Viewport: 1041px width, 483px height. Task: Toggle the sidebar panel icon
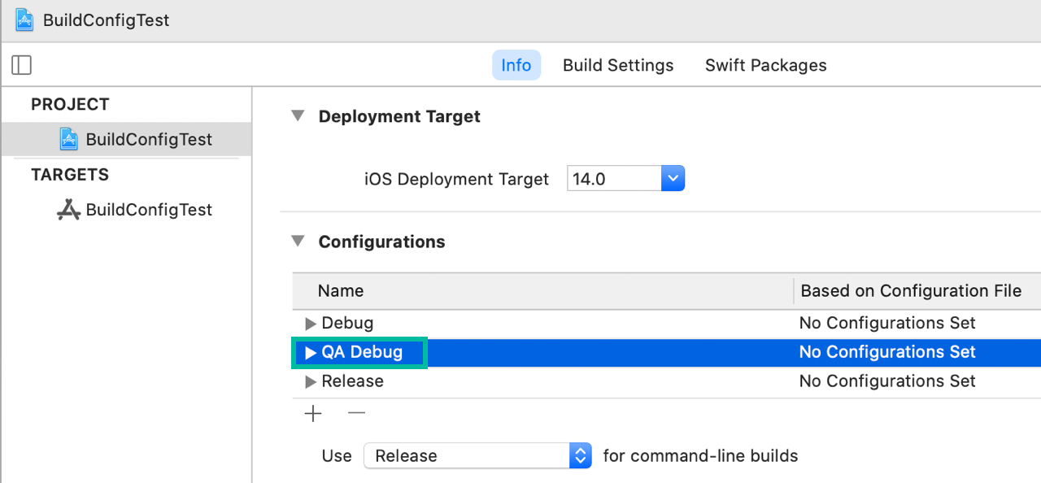pyautogui.click(x=22, y=65)
